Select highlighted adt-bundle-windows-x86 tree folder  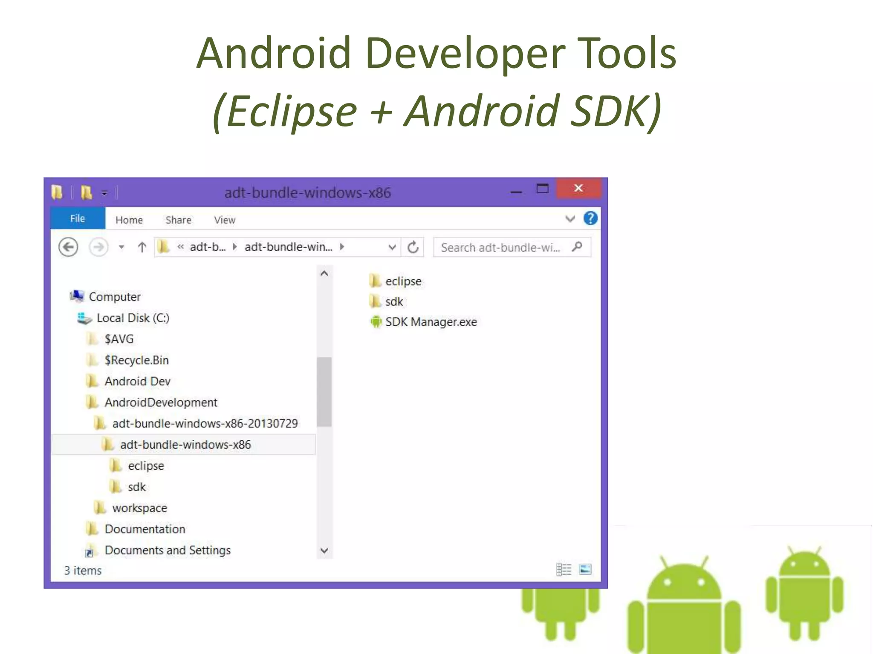click(183, 445)
